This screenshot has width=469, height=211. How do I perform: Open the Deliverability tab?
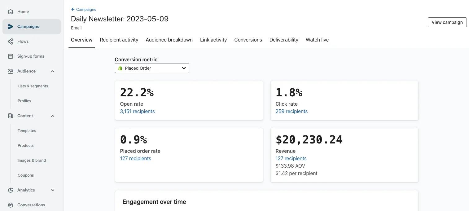(283, 40)
